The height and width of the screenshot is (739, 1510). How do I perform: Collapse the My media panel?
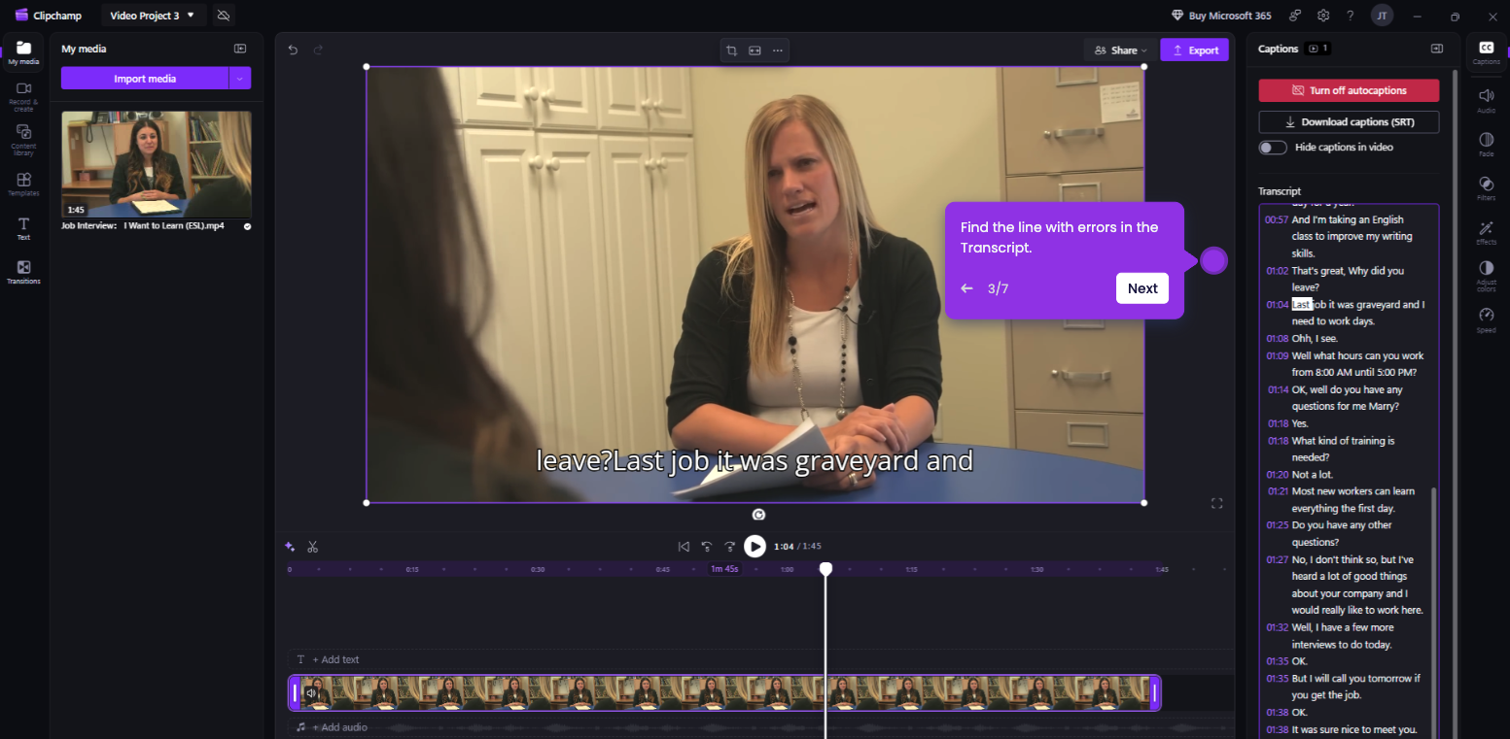click(x=240, y=49)
